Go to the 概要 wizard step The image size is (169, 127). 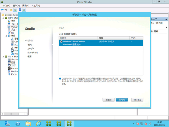(29, 57)
